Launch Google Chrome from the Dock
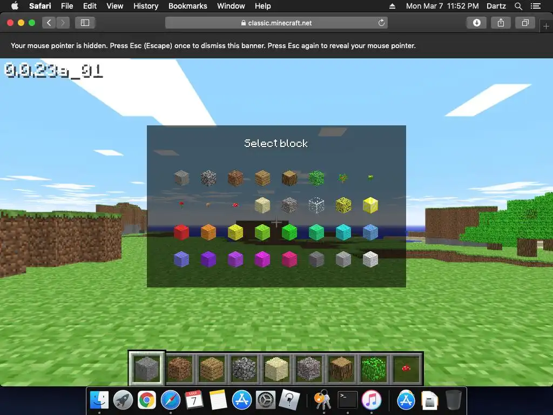The image size is (553, 415). (x=147, y=400)
